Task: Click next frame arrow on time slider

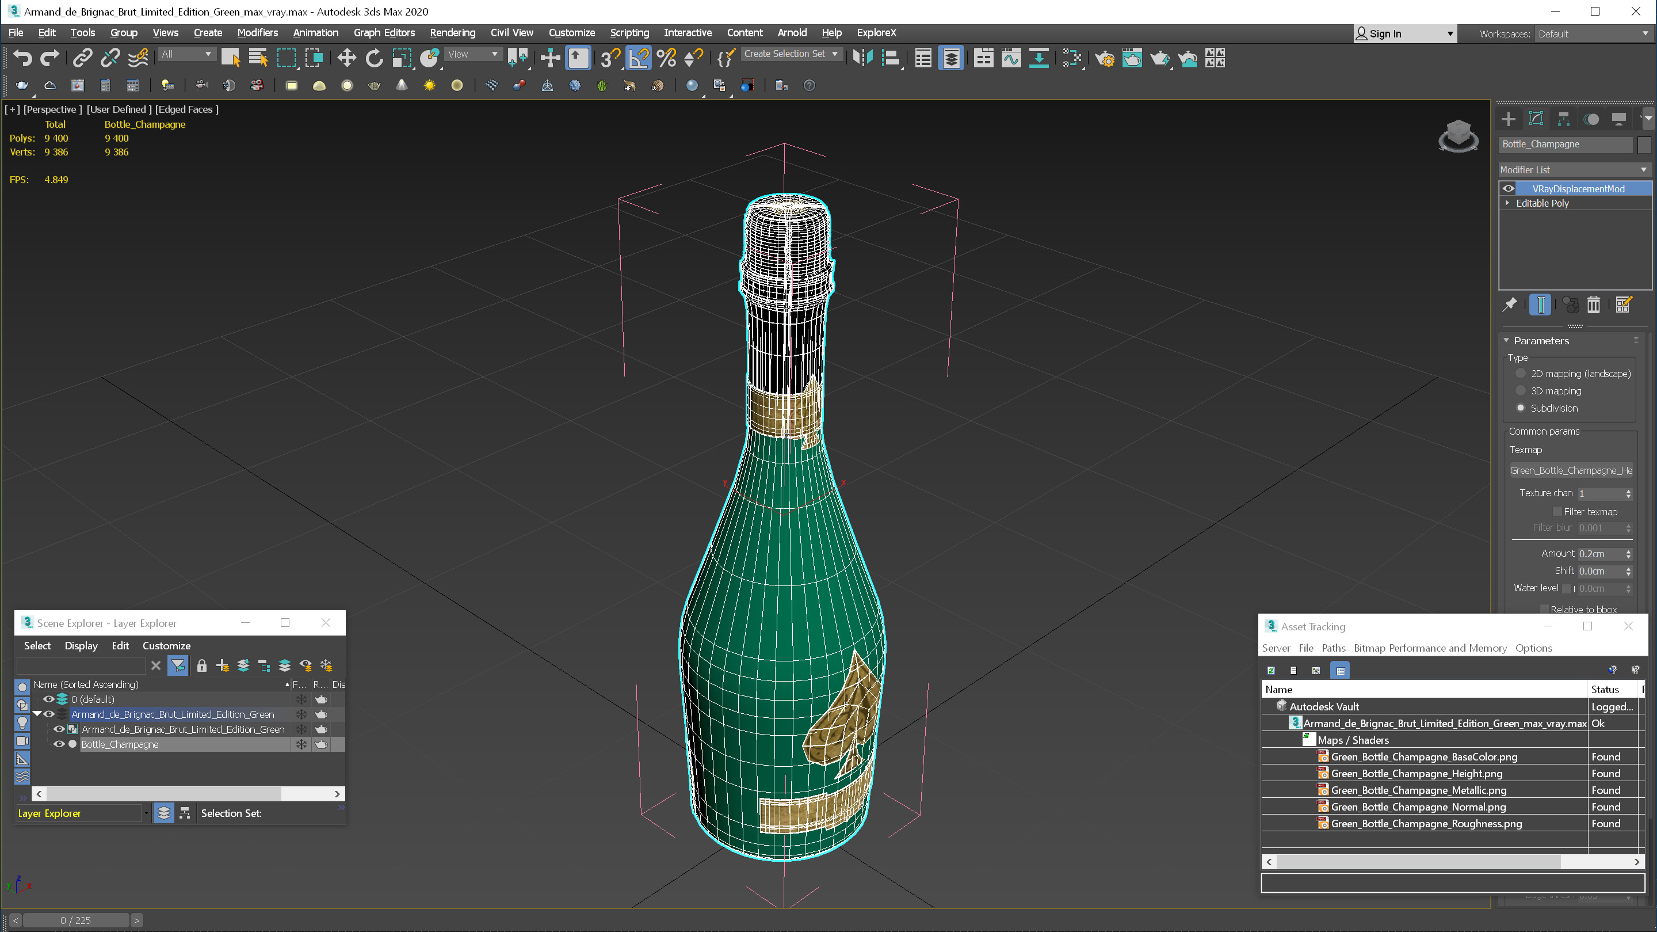Action: pyautogui.click(x=136, y=920)
